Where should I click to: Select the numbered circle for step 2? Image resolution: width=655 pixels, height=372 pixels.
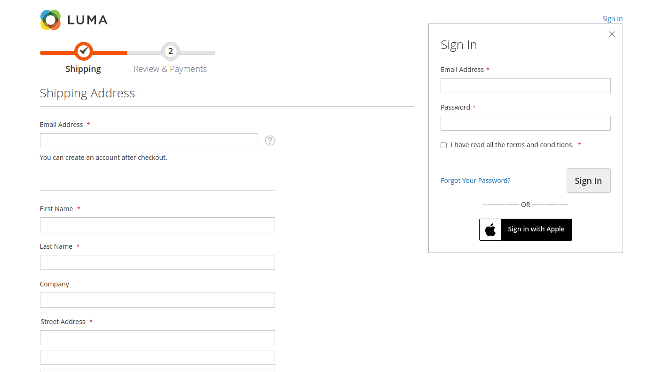pyautogui.click(x=170, y=51)
